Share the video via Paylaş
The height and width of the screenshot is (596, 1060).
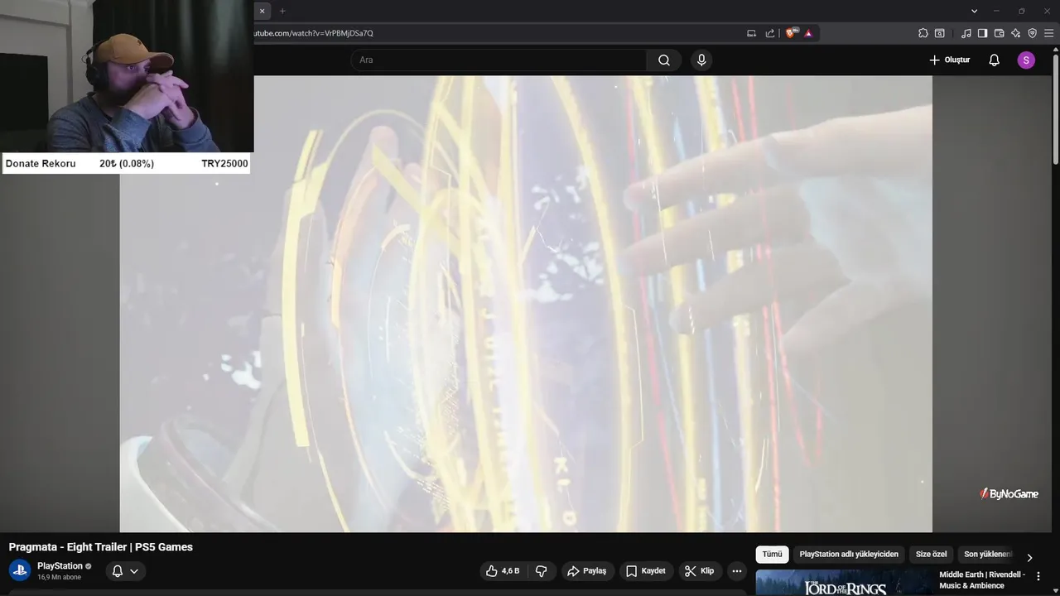(586, 571)
